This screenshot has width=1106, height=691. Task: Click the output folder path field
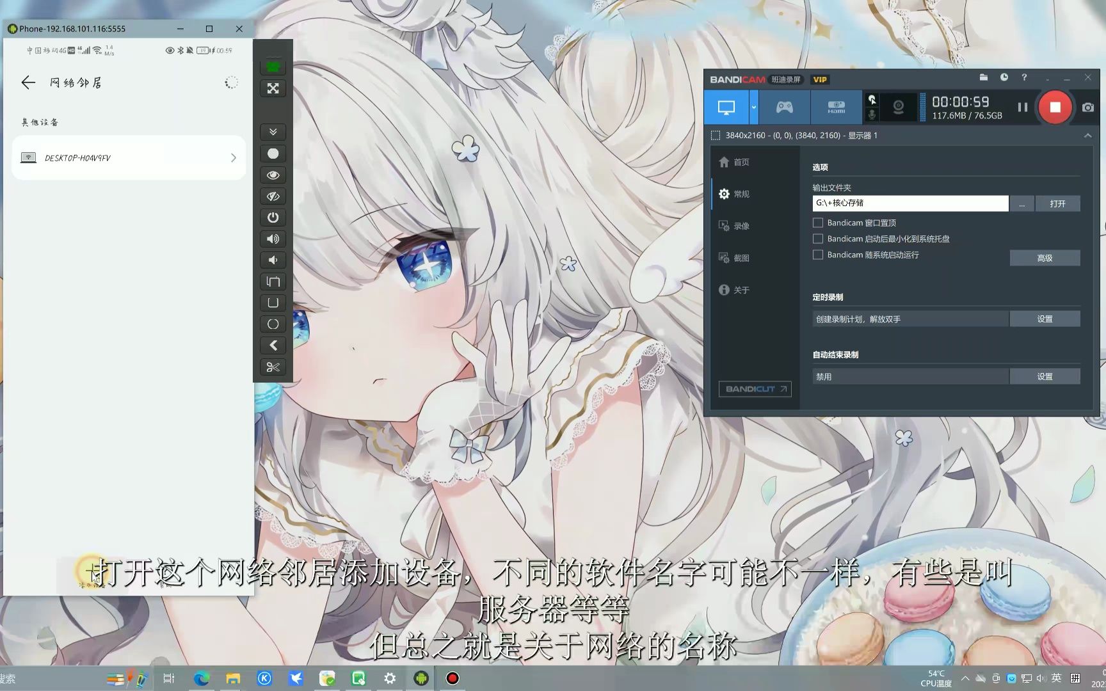(910, 203)
